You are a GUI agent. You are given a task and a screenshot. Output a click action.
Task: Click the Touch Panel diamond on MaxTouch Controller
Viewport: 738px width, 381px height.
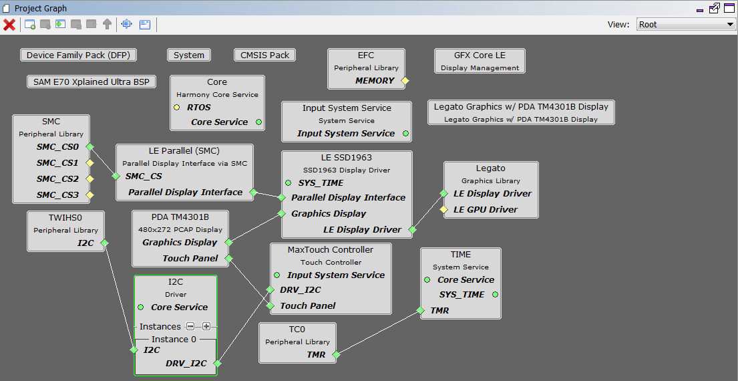point(270,306)
